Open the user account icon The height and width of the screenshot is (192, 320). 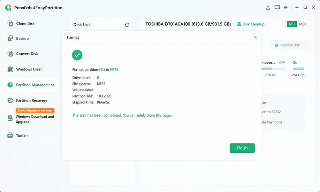[268, 8]
